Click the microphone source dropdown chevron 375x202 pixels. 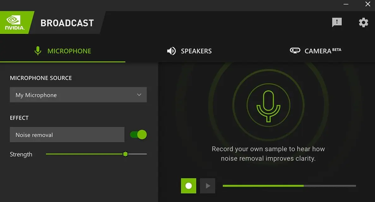[139, 95]
